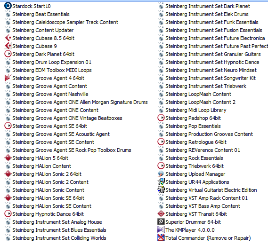Click the Steinberg VST Transit 64bit icon
The height and width of the screenshot is (245, 268).
coord(161,214)
